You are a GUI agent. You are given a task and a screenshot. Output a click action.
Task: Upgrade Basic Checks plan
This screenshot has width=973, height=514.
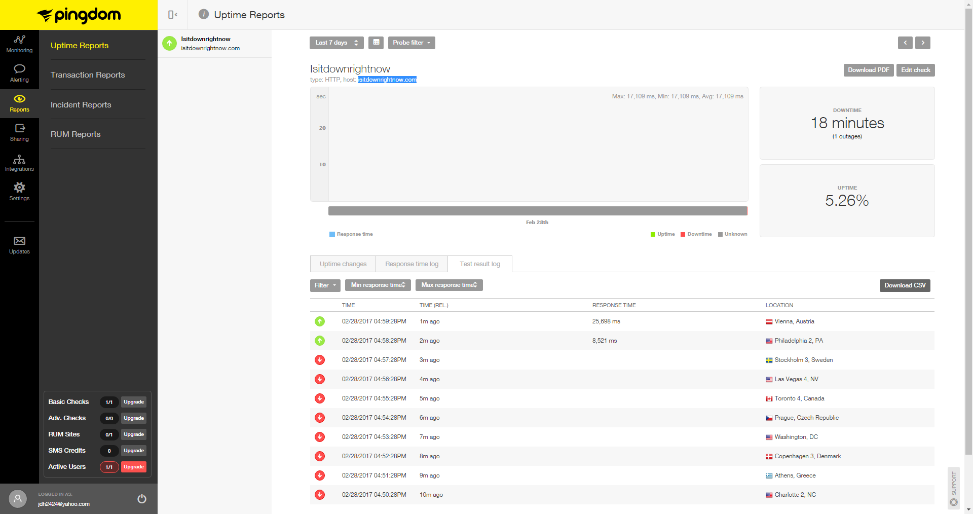click(134, 402)
